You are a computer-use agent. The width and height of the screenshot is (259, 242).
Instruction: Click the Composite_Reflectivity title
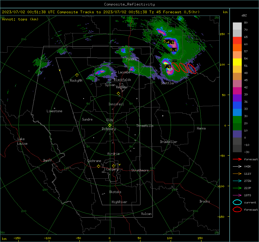click(129, 4)
